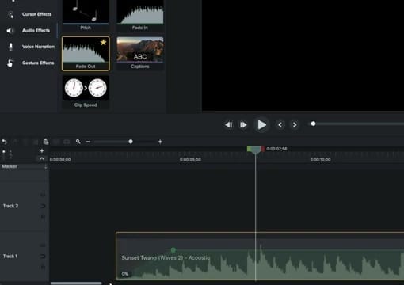Play the timeline preview
The height and width of the screenshot is (285, 404).
click(x=261, y=125)
